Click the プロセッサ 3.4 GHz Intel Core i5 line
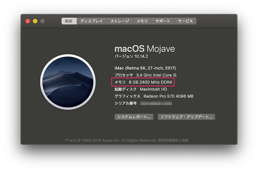The width and height of the screenshot is (258, 172). click(145, 75)
